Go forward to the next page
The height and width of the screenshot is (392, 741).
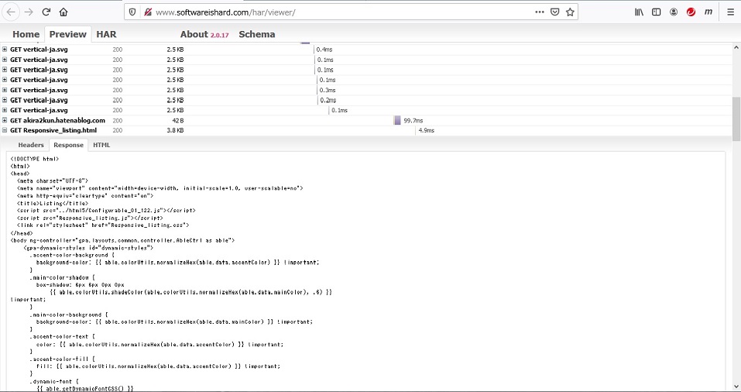click(29, 12)
